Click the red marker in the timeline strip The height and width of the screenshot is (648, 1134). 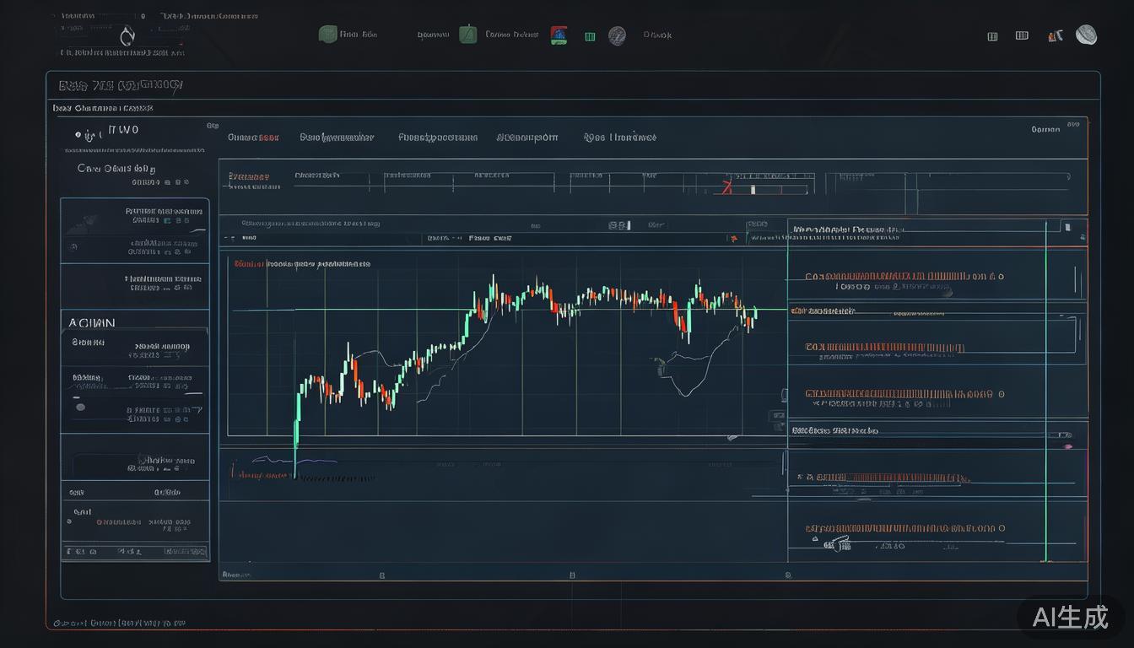pyautogui.click(x=725, y=187)
